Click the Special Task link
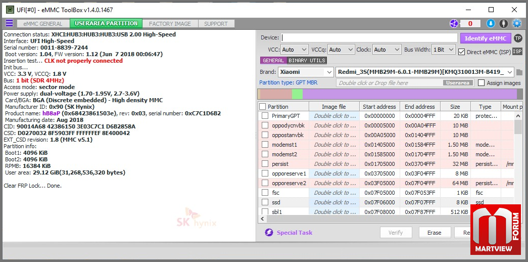This screenshot has width=528, height=262. [x=295, y=233]
